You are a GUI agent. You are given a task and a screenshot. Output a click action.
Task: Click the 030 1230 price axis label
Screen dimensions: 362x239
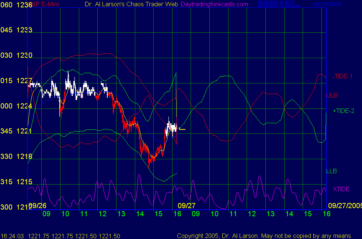click(16, 55)
